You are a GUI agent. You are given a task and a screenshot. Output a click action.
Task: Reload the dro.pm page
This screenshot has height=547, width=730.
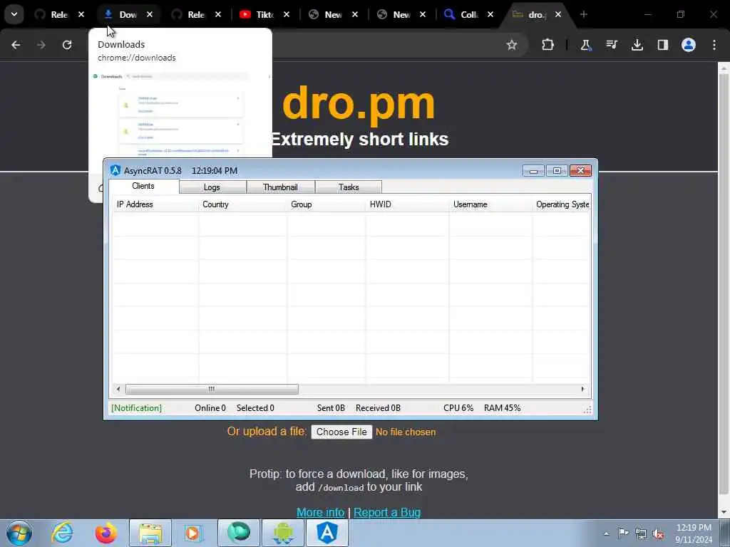(67, 45)
